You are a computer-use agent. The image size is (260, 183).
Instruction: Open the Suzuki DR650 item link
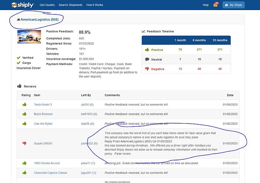[x=43, y=143]
